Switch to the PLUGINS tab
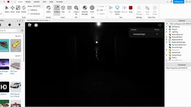This screenshot has height=107, width=191. click(59, 2)
